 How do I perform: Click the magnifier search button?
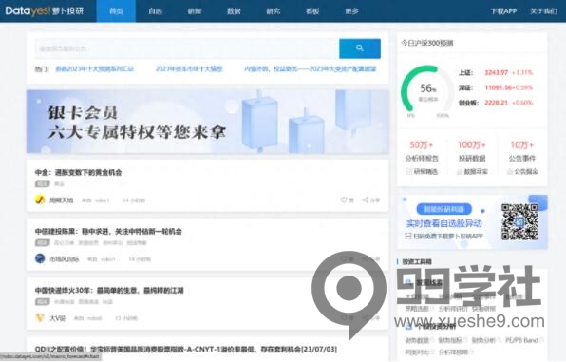[360, 48]
